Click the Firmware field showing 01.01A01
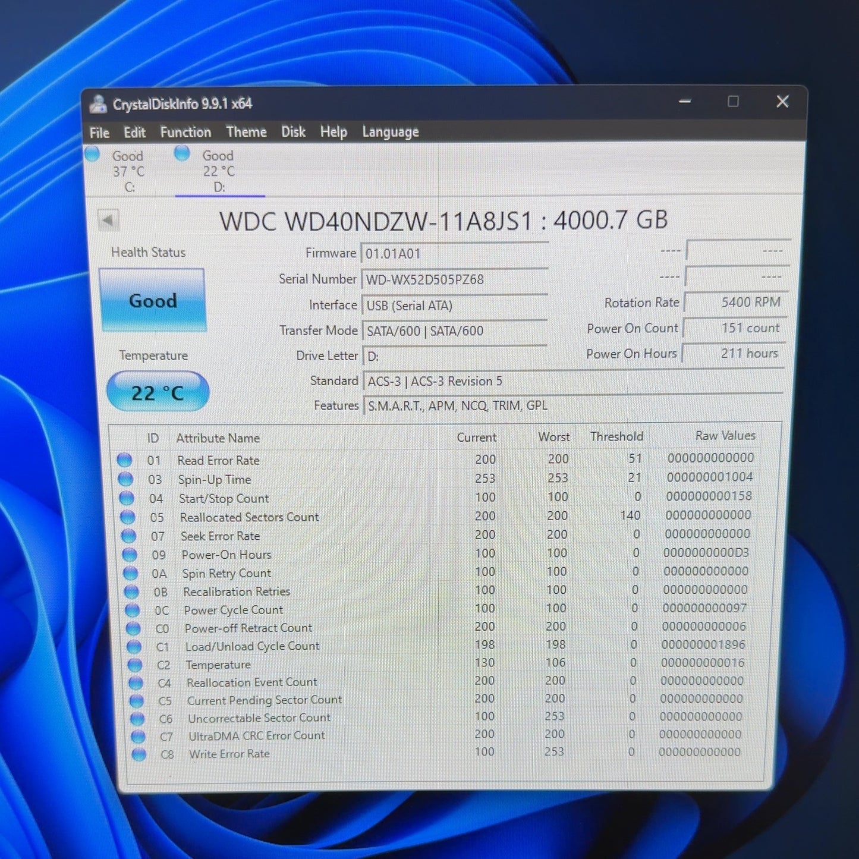Image resolution: width=859 pixels, height=859 pixels. (x=455, y=254)
